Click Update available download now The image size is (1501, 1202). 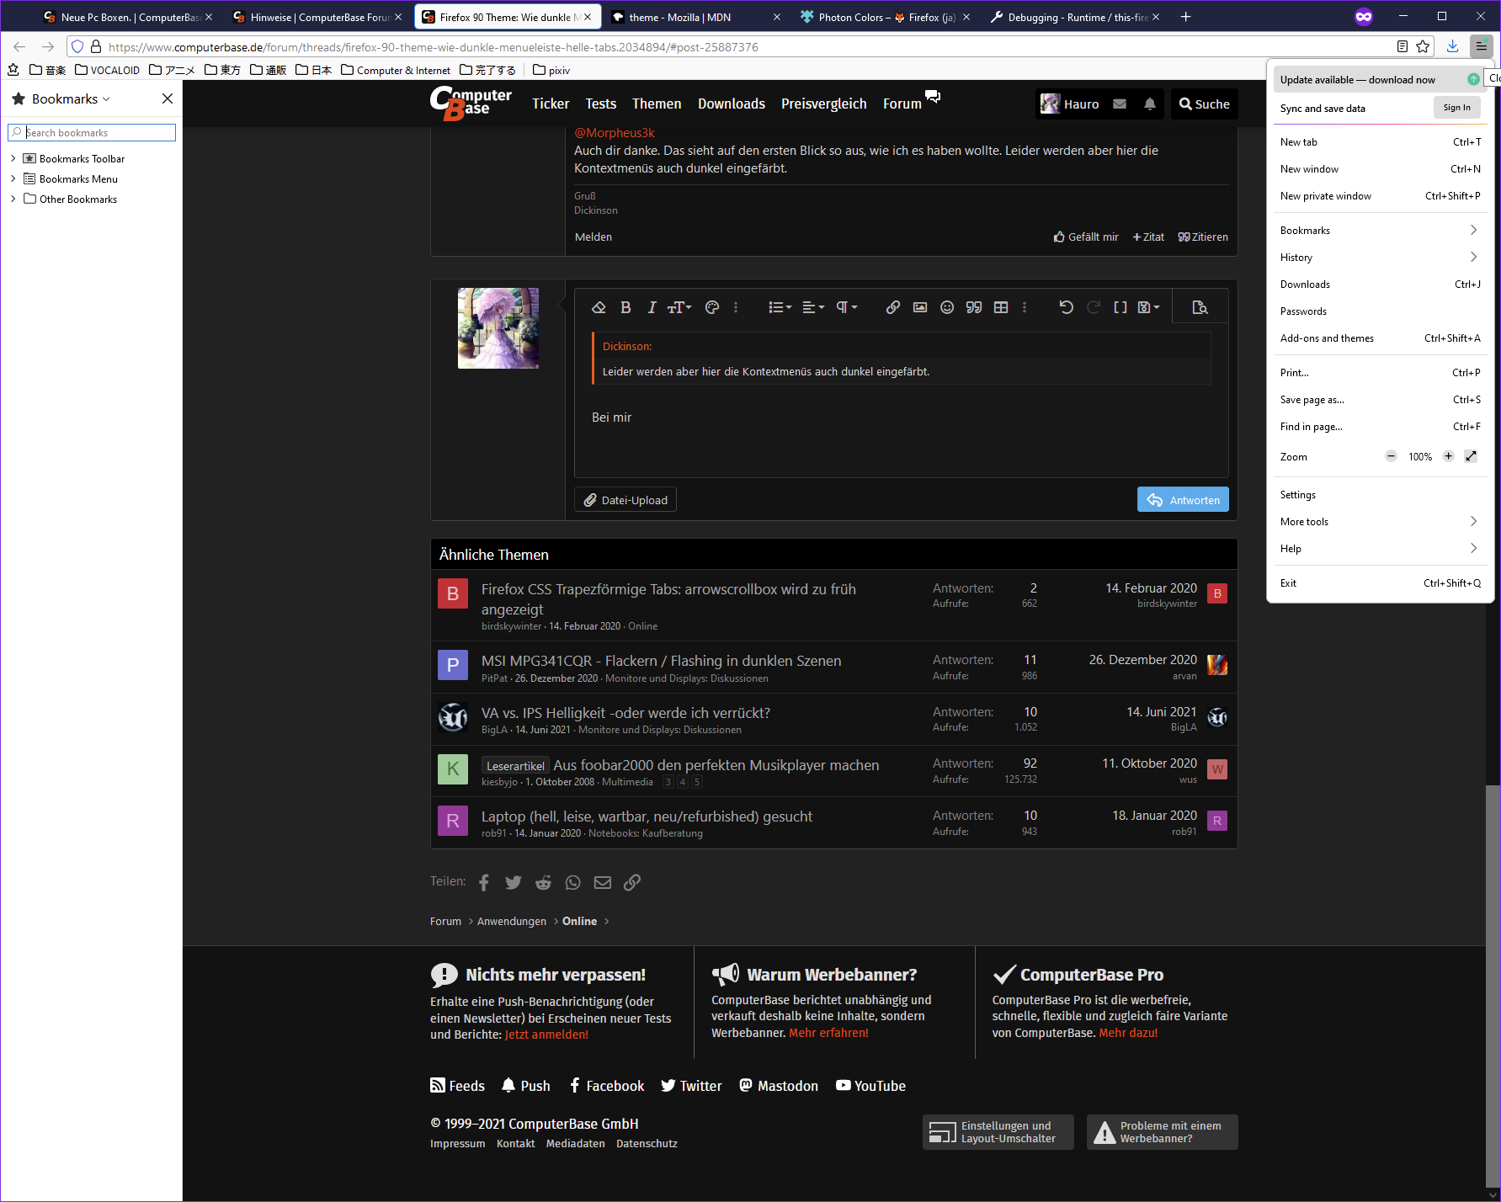[1380, 80]
